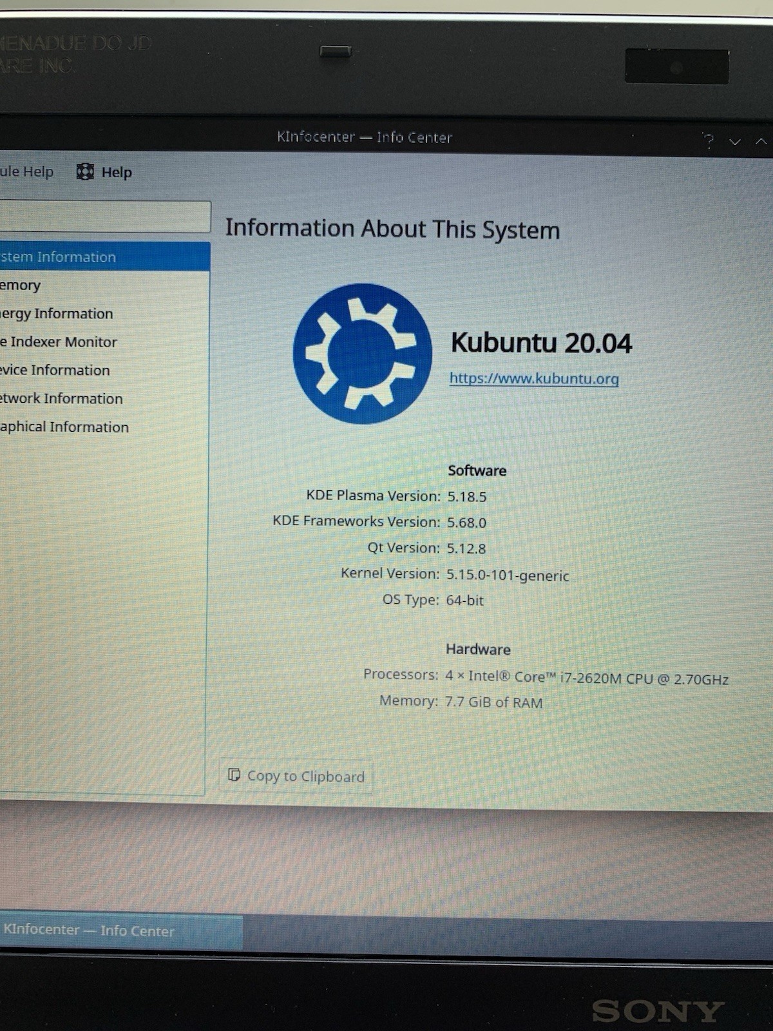Click the KInfocenter window title bar text

pos(365,137)
